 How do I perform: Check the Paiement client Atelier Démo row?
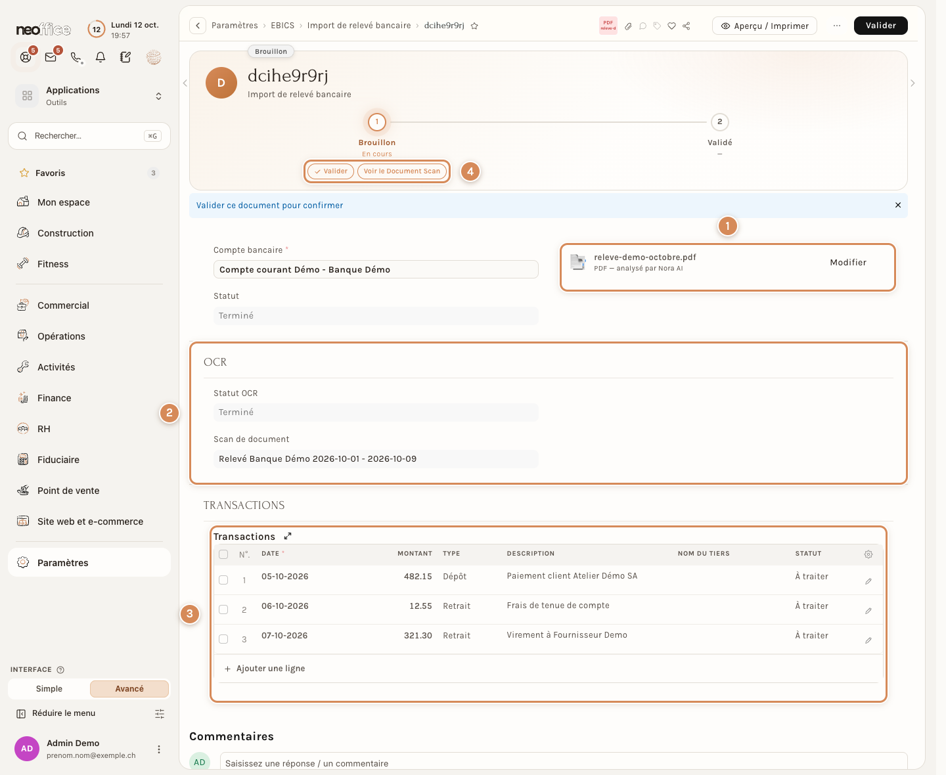click(223, 580)
